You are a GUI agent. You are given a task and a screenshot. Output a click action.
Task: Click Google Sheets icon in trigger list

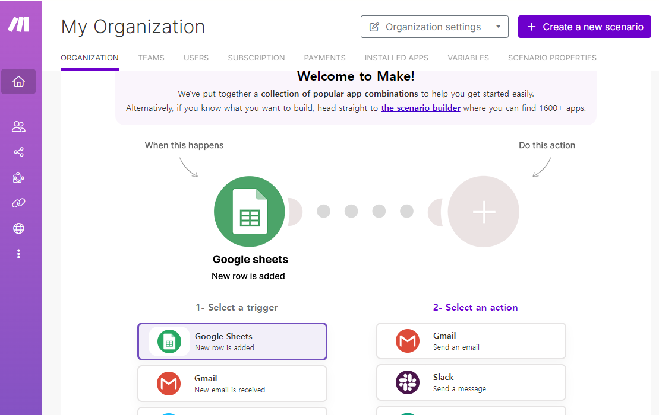(x=169, y=341)
